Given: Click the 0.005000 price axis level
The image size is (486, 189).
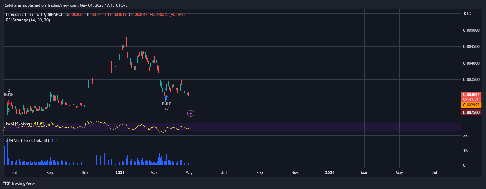Looking at the screenshot, I should (x=471, y=30).
